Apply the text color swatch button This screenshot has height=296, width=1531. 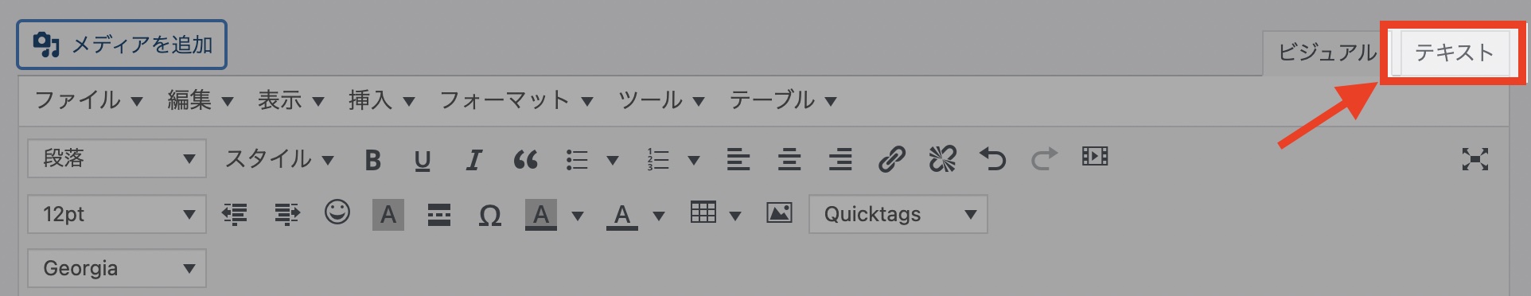click(x=622, y=215)
